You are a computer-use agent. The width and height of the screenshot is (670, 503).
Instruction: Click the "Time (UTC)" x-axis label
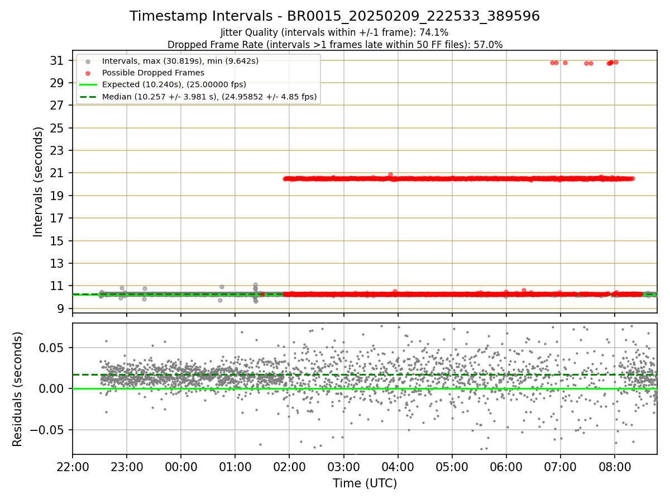(365, 483)
